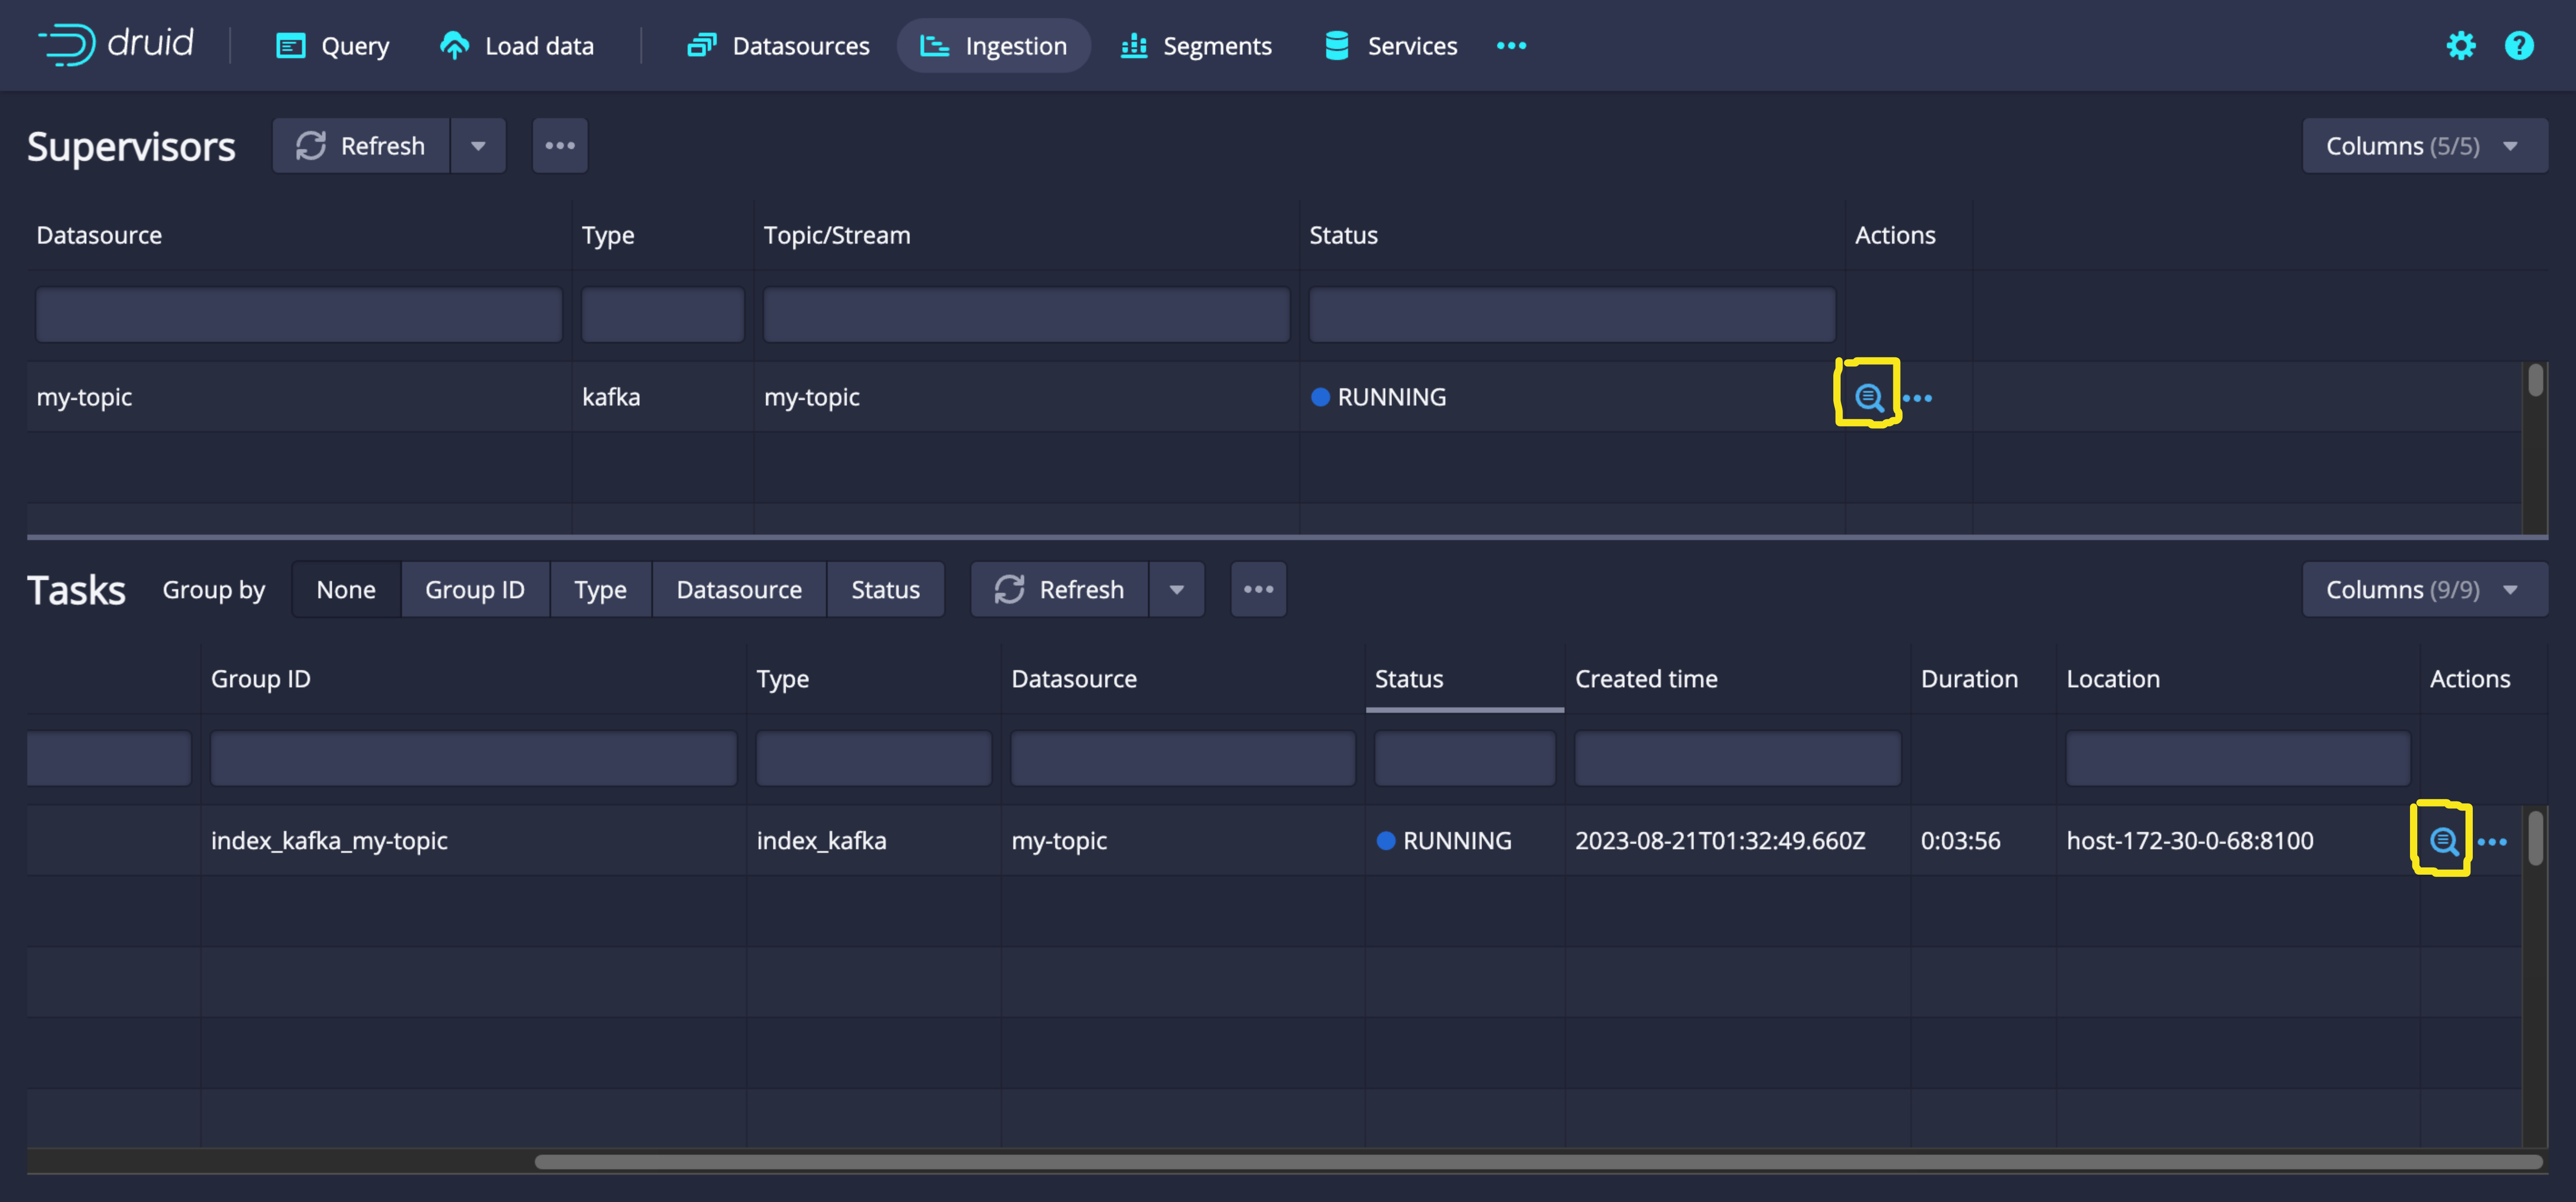
Task: Open ellipsis actions for index_kafka_my-topic task
Action: [x=2492, y=842]
